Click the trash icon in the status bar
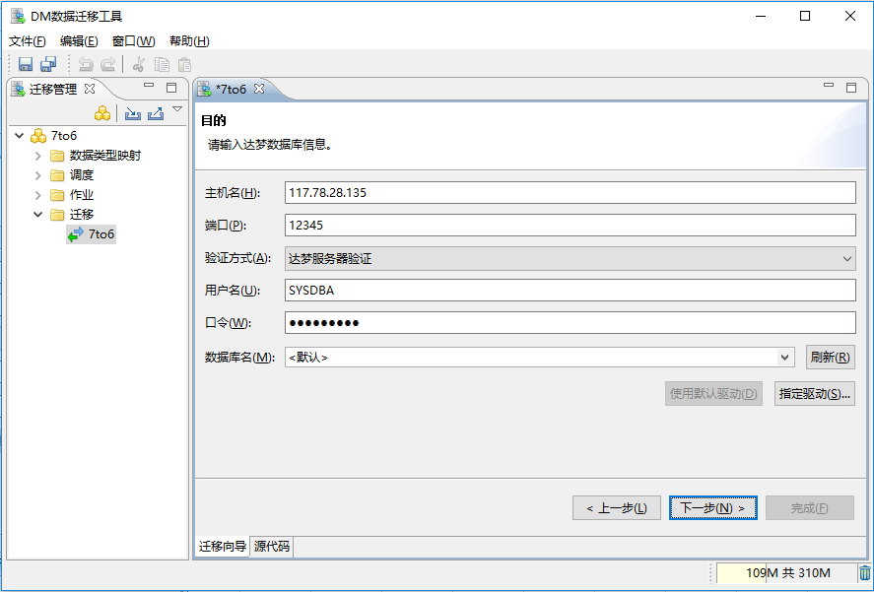 click(x=864, y=573)
